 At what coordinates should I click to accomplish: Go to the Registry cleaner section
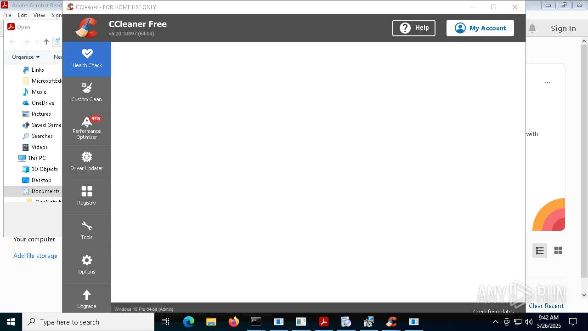(87, 197)
